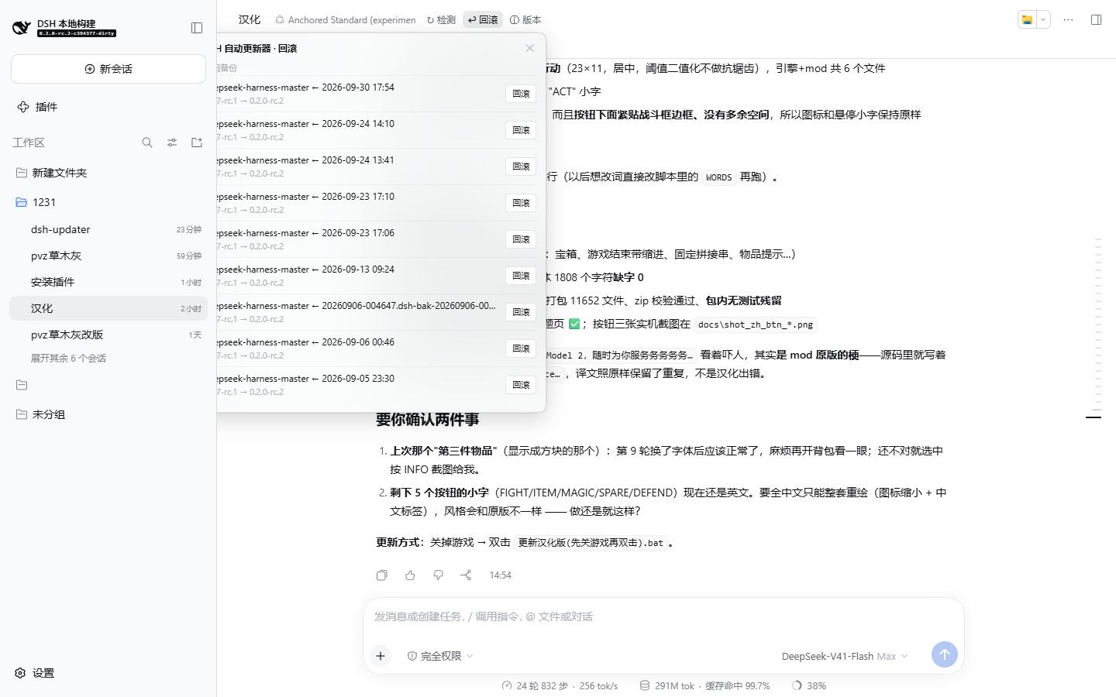Open the DeepSeek-V41-Flash model selector
Viewport: 1116px width, 697px height.
point(845,656)
